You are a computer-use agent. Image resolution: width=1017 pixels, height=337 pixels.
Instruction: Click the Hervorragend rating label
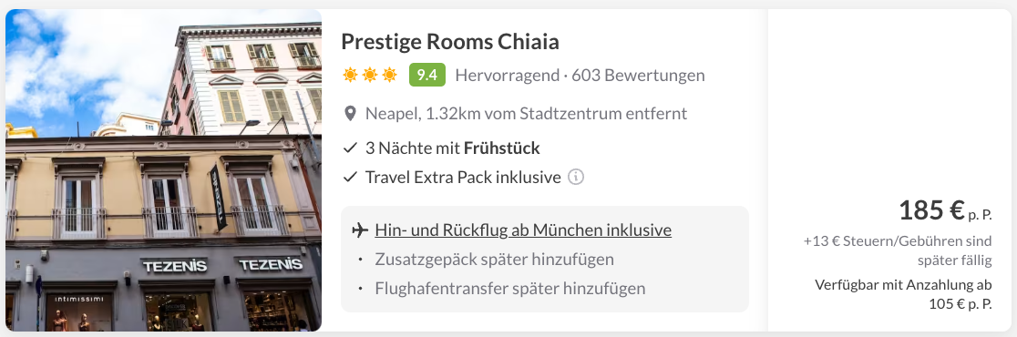tap(508, 76)
